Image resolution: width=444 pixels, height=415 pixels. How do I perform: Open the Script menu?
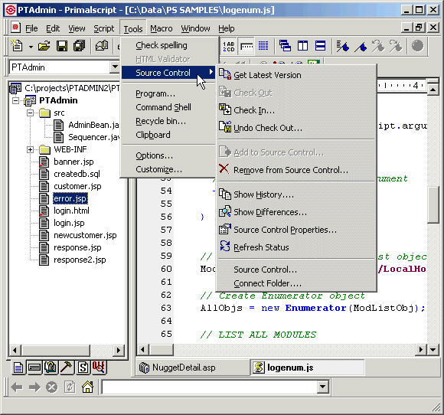coord(104,28)
